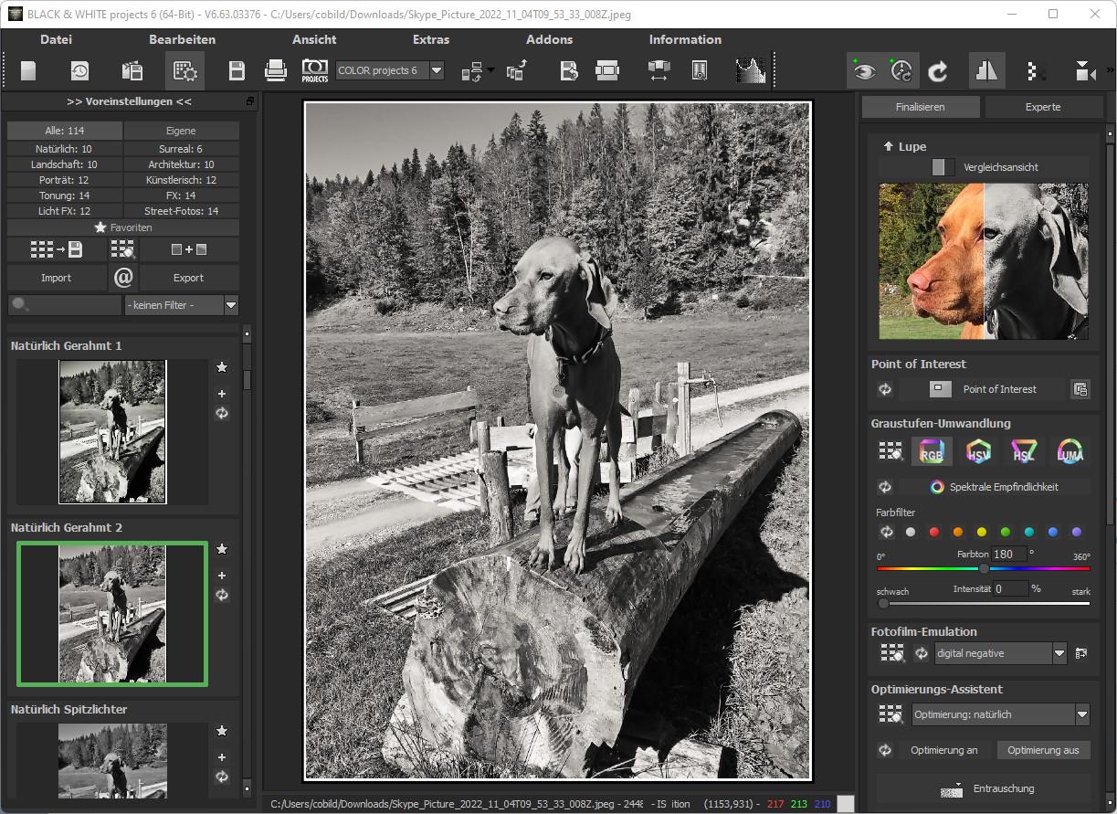Select the Natürlich Gerahmt 1 preset thumbnail
Image resolution: width=1117 pixels, height=814 pixels.
click(112, 431)
